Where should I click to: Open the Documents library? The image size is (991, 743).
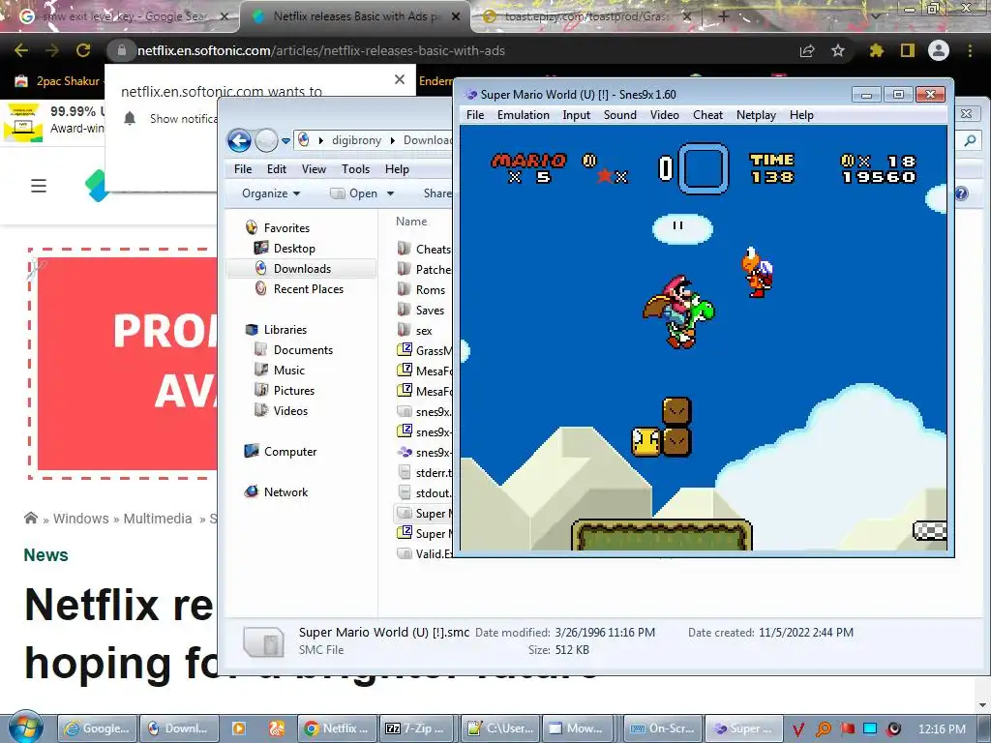click(x=303, y=349)
